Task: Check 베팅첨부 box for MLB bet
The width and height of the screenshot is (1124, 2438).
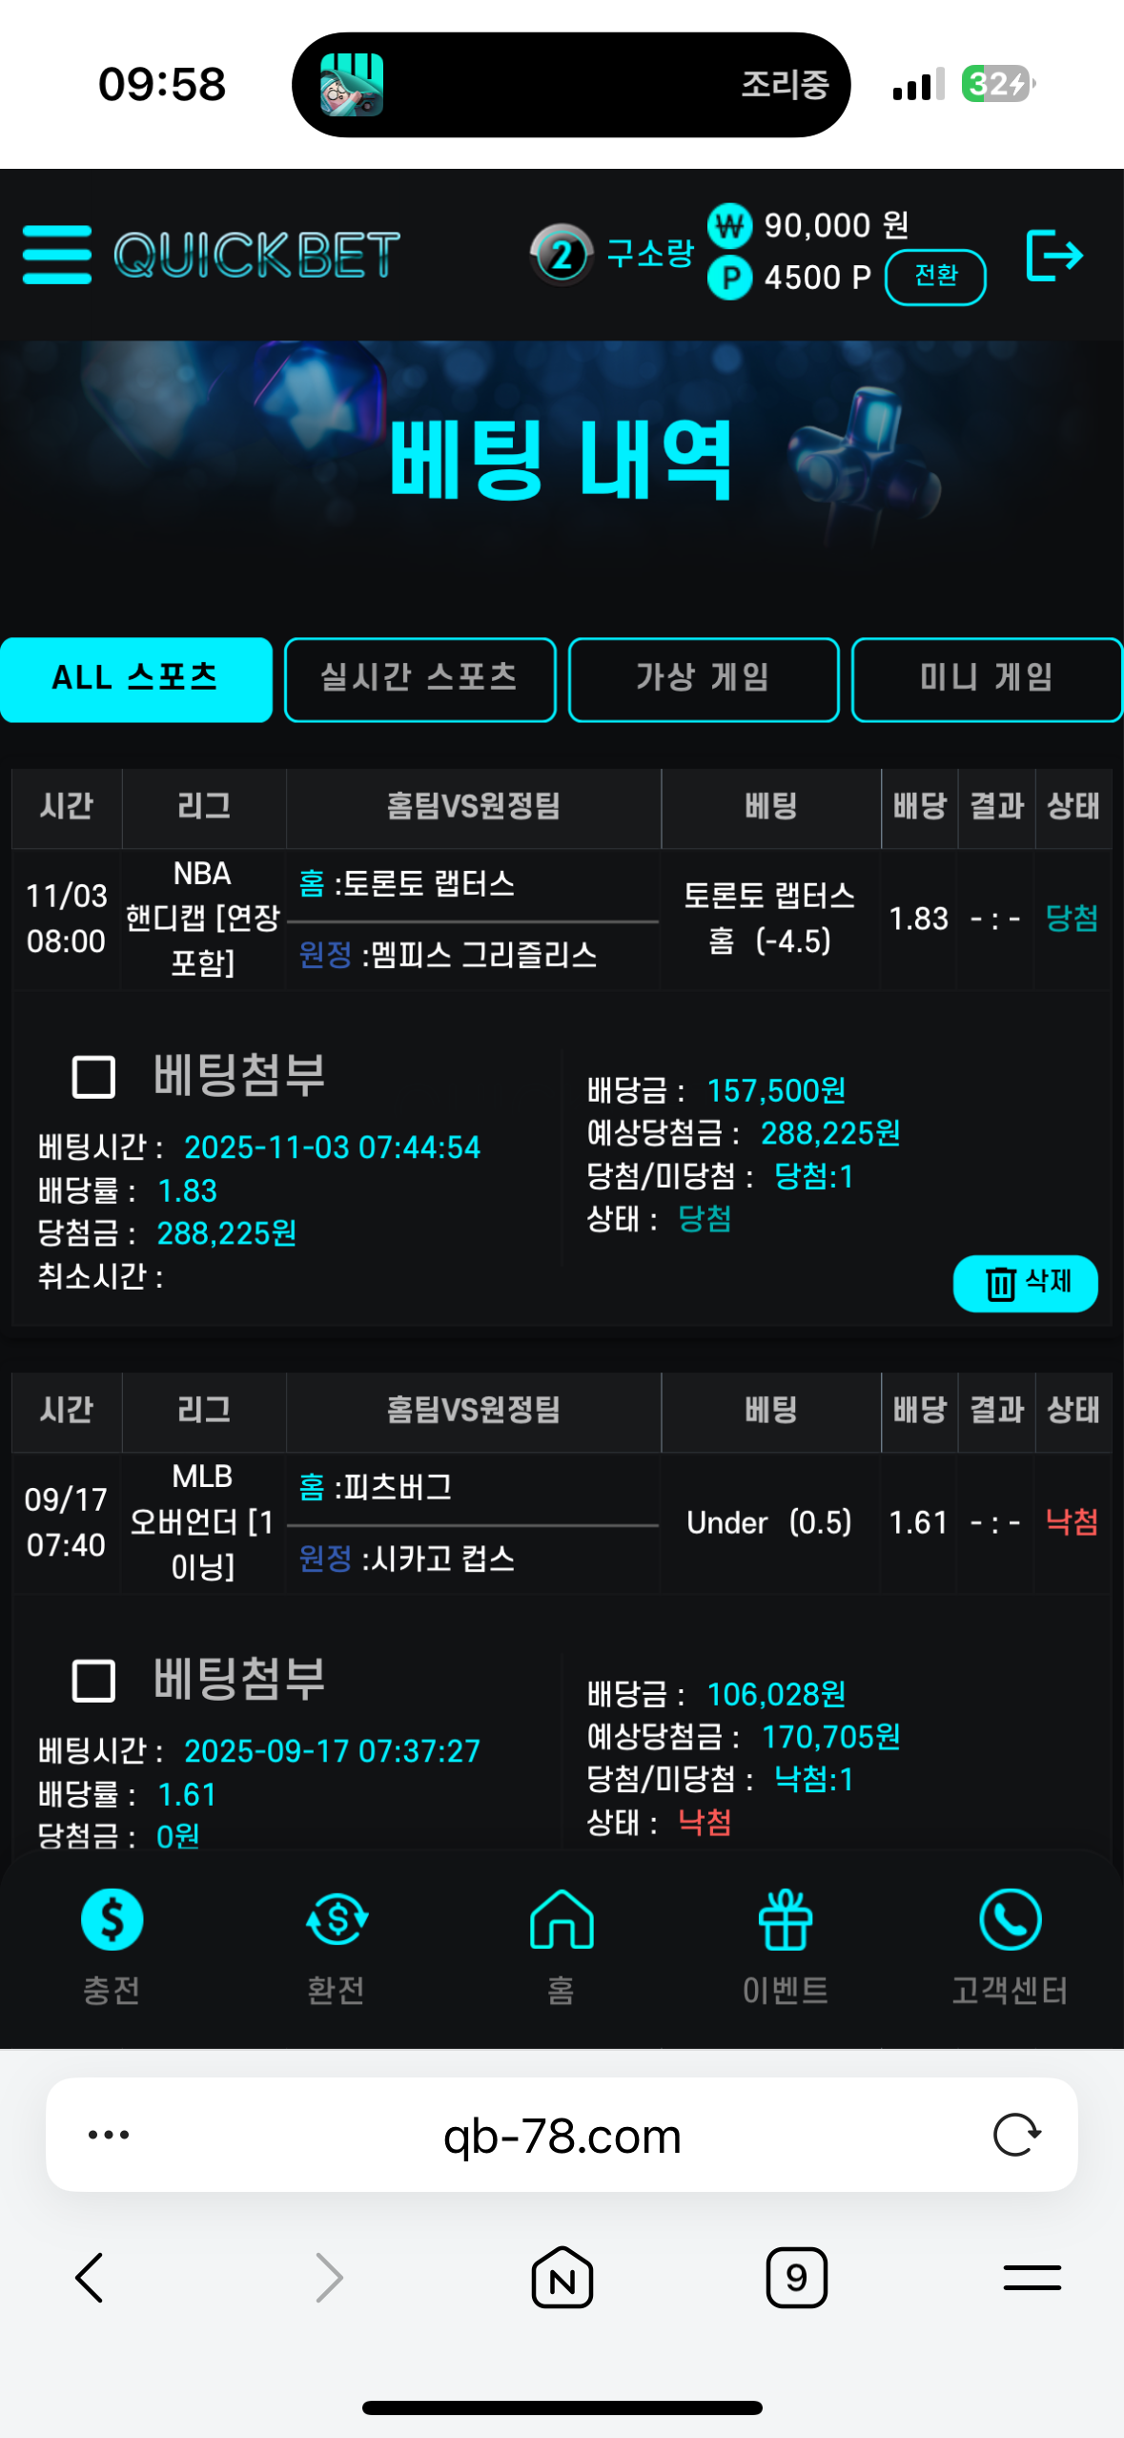Action: coord(94,1681)
